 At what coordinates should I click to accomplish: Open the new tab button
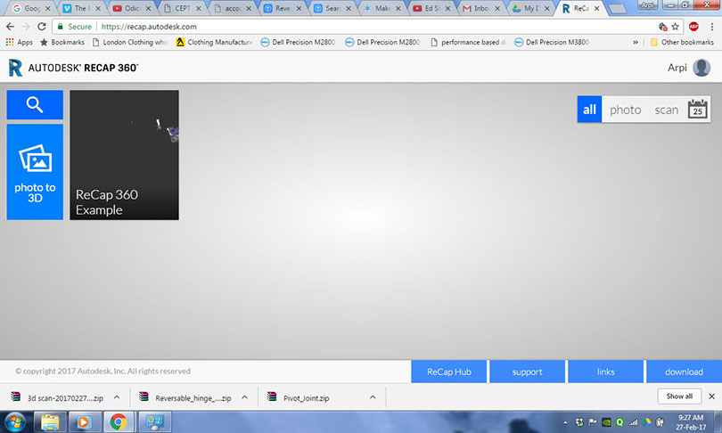coord(618,9)
